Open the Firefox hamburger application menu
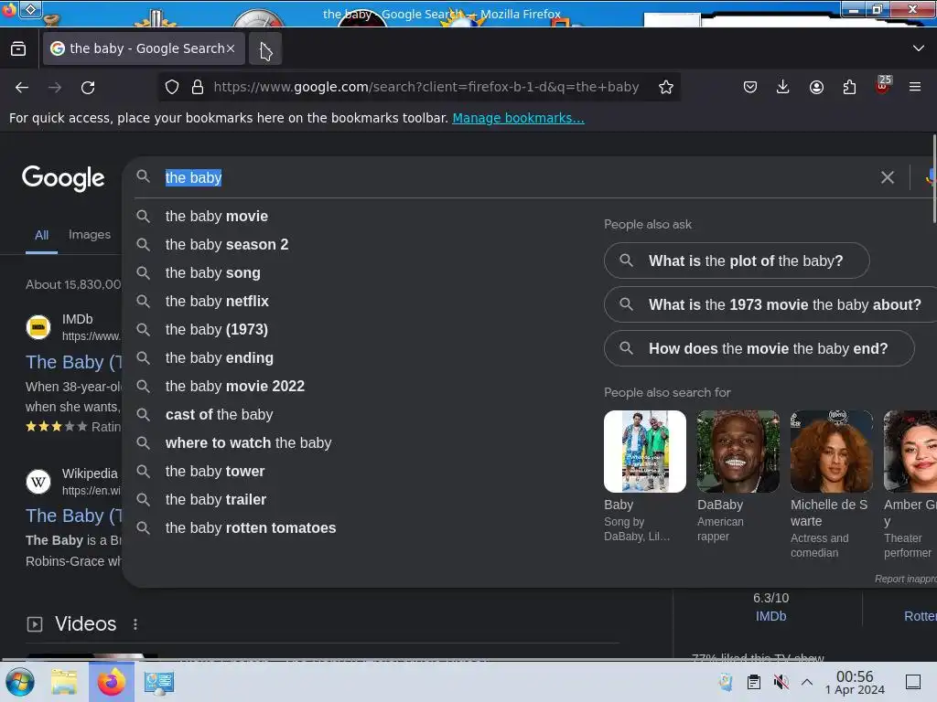Screen dimensions: 937x702 pos(915,87)
